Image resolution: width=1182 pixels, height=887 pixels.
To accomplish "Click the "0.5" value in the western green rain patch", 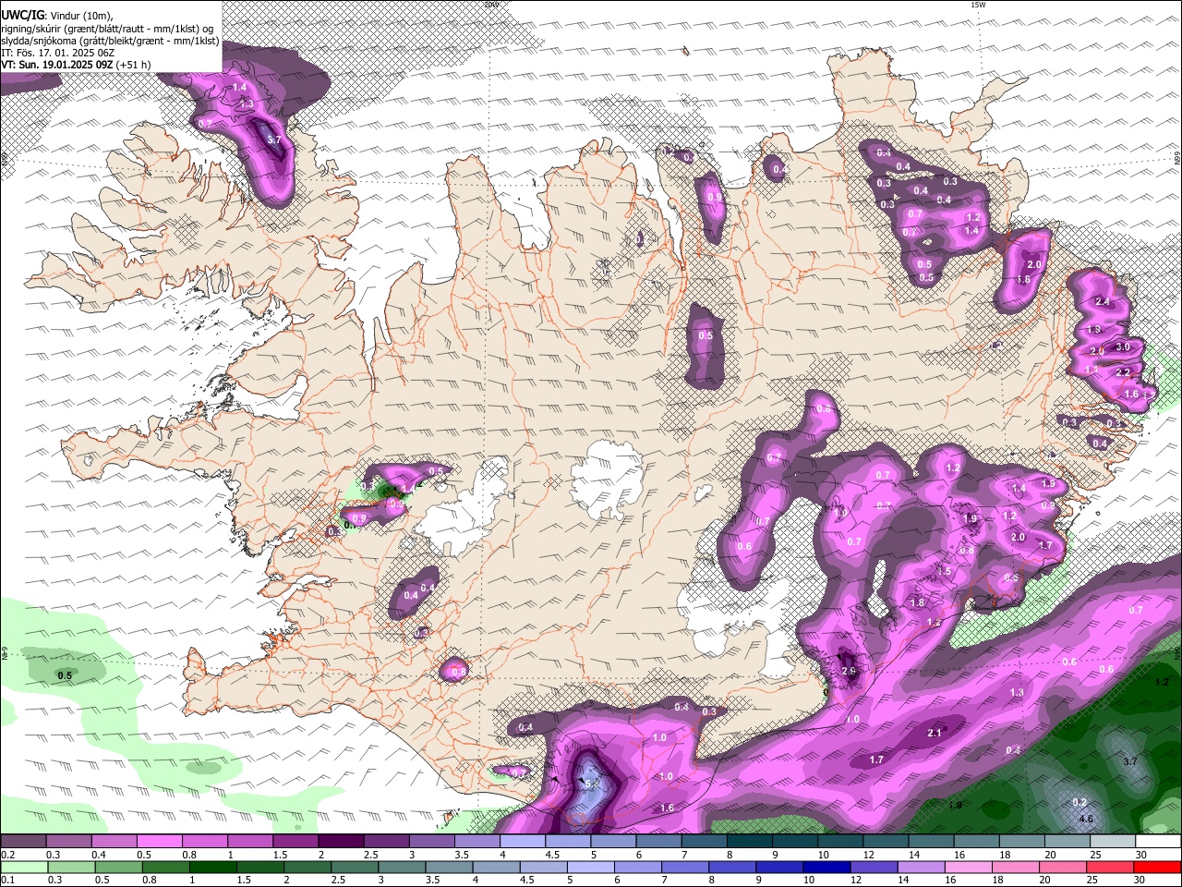I will pyautogui.click(x=65, y=676).
